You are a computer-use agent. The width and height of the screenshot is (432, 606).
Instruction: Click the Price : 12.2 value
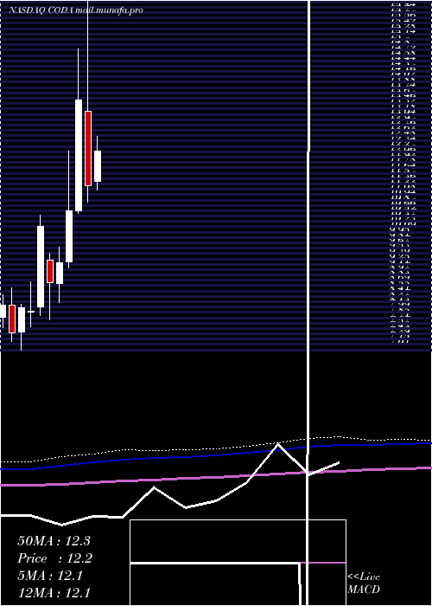pos(55,558)
